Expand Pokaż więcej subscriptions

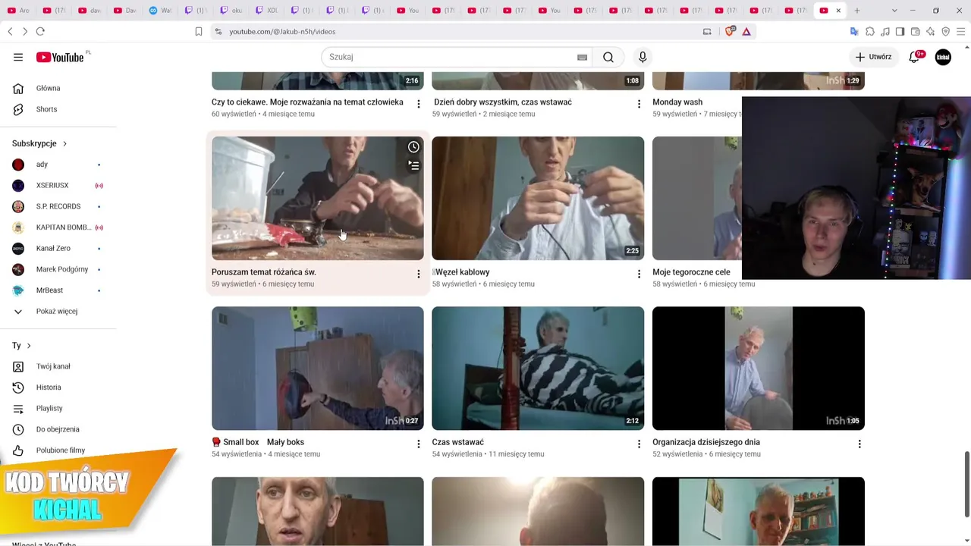(58, 312)
